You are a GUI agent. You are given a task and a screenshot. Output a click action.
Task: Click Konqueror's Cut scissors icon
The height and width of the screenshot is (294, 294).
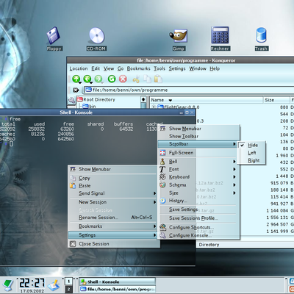[136, 79]
